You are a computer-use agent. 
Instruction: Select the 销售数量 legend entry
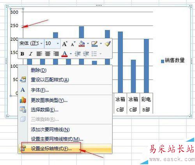tap(173, 61)
